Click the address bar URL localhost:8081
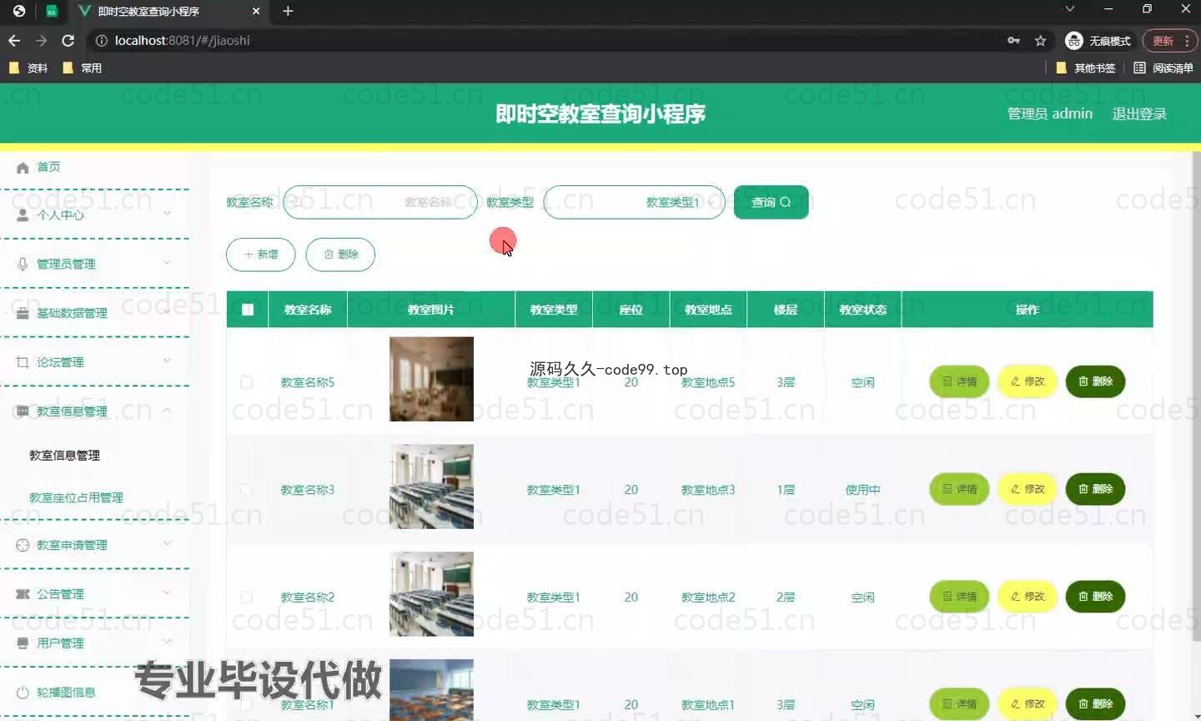Viewport: 1201px width, 721px height. pyautogui.click(x=182, y=40)
